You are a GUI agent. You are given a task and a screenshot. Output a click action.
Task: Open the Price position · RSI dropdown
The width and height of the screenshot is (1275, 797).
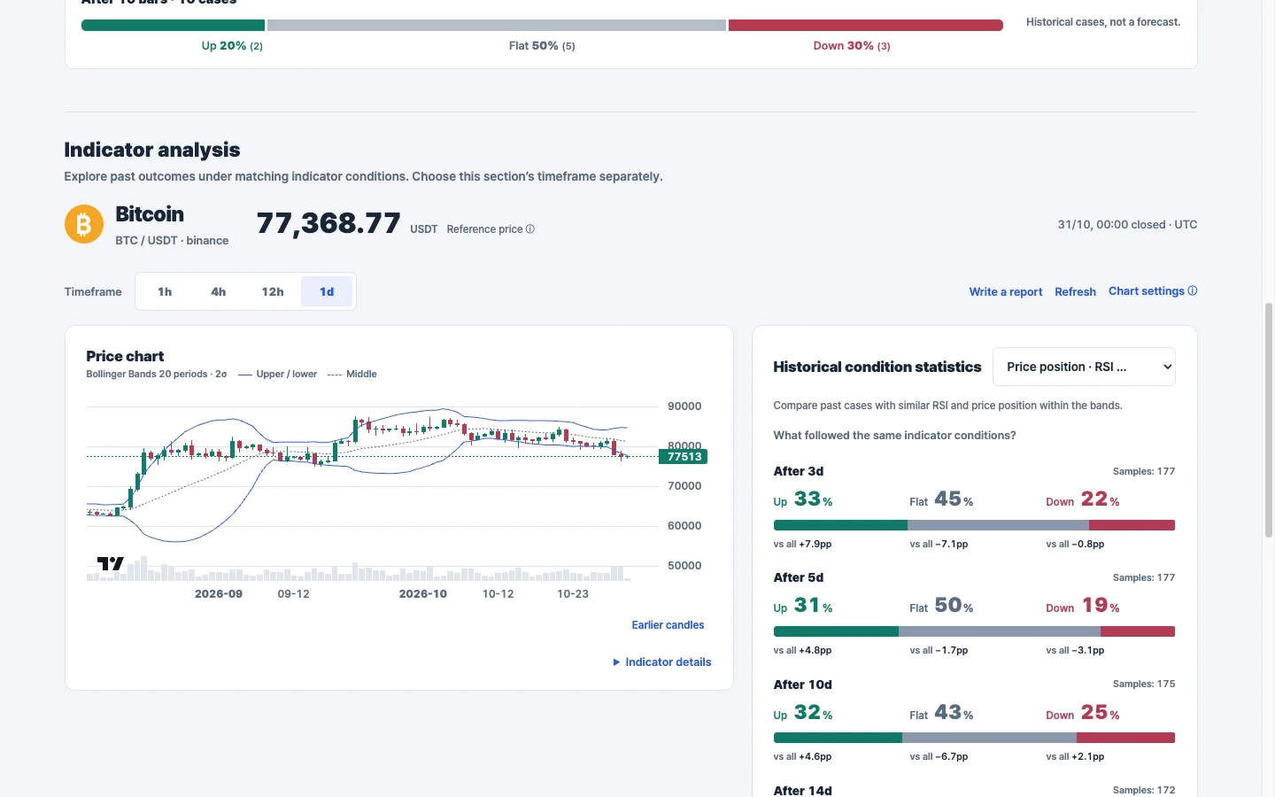pyautogui.click(x=1084, y=367)
